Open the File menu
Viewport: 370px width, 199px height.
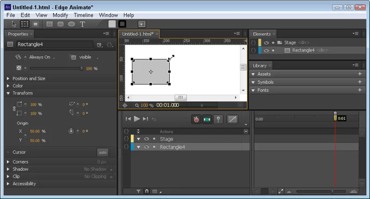click(11, 15)
